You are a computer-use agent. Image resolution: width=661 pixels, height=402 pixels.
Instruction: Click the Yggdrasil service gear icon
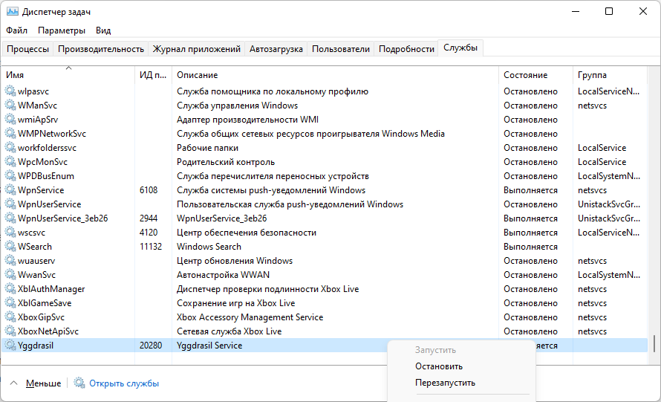(x=10, y=346)
